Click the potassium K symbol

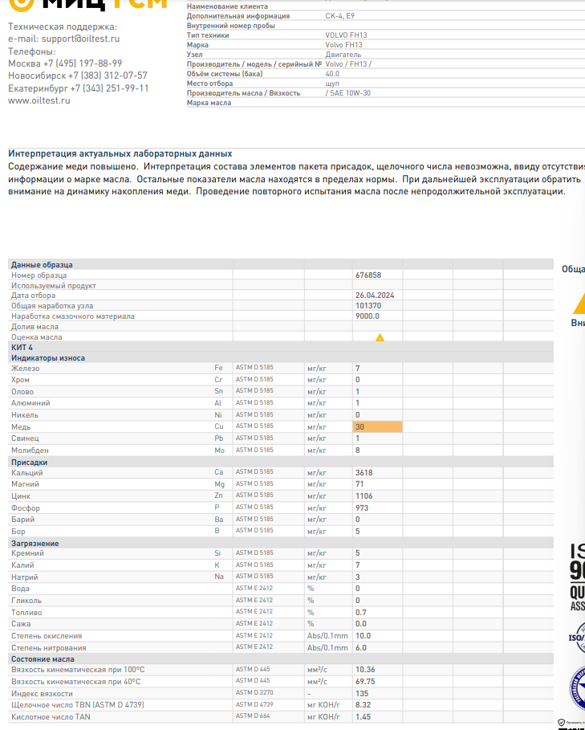pyautogui.click(x=217, y=565)
